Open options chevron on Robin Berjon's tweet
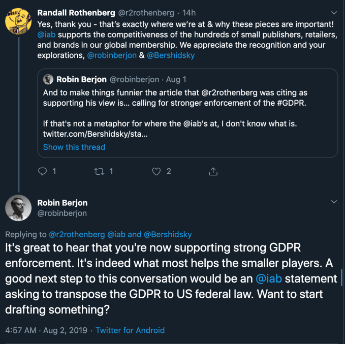This screenshot has width=345, height=344. (333, 202)
